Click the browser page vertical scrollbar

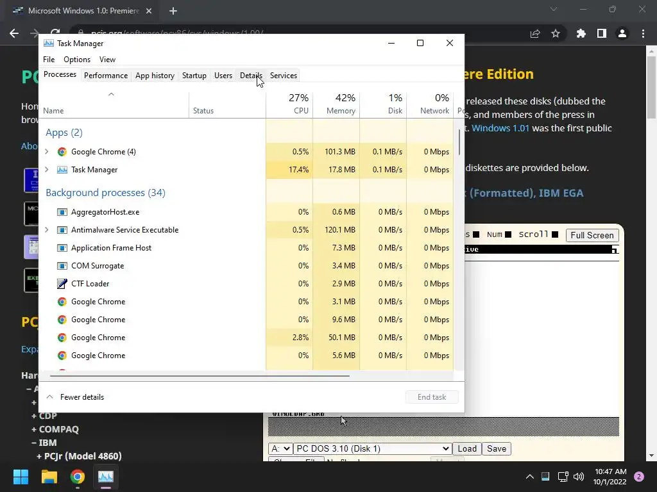point(651,87)
